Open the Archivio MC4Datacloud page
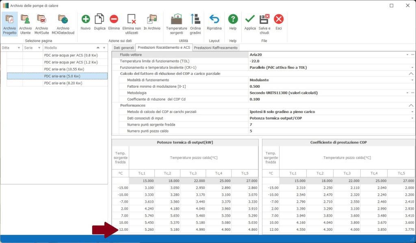 pos(63,24)
